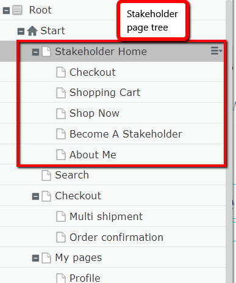The image size is (236, 283).
Task: Open the Stakeholder Home context menu icon
Action: pos(216,51)
